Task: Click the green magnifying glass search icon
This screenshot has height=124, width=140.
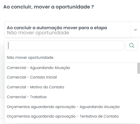Action: tap(132, 46)
